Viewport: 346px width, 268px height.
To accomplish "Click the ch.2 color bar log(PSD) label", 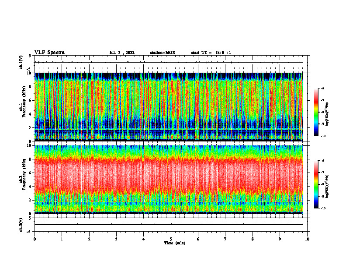I will (x=327, y=186).
